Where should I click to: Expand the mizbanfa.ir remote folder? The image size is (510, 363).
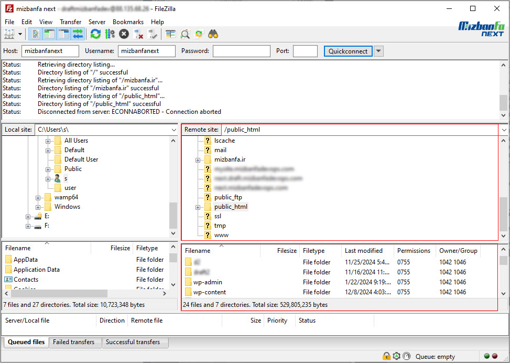pyautogui.click(x=198, y=160)
